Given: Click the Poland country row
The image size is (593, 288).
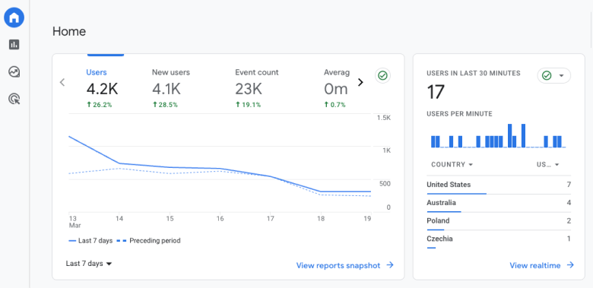Looking at the screenshot, I should pyautogui.click(x=499, y=221).
